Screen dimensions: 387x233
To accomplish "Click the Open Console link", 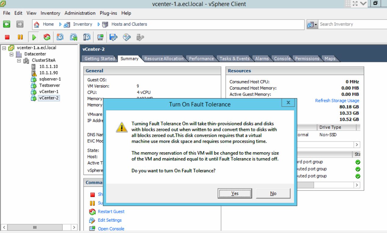I will pos(111,229).
